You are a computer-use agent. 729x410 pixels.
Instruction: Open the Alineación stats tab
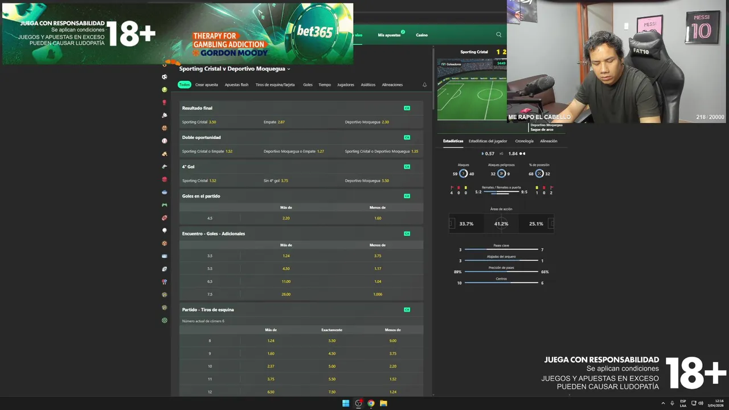548,141
